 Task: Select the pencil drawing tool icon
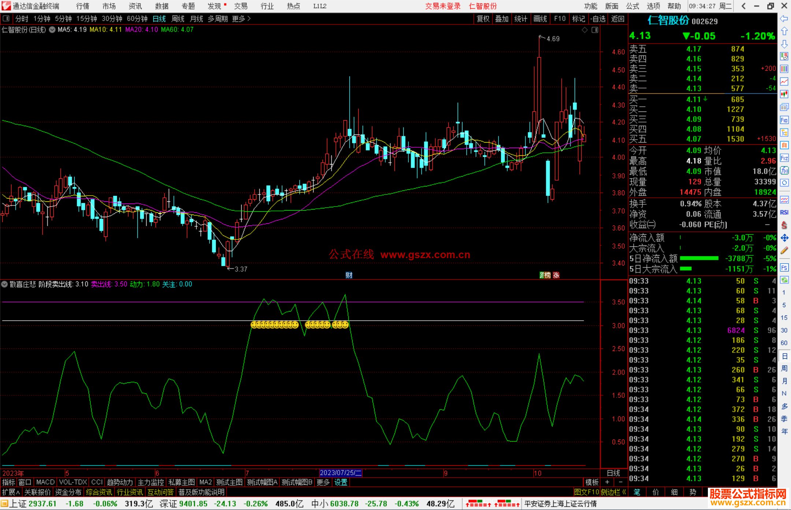pos(784,250)
